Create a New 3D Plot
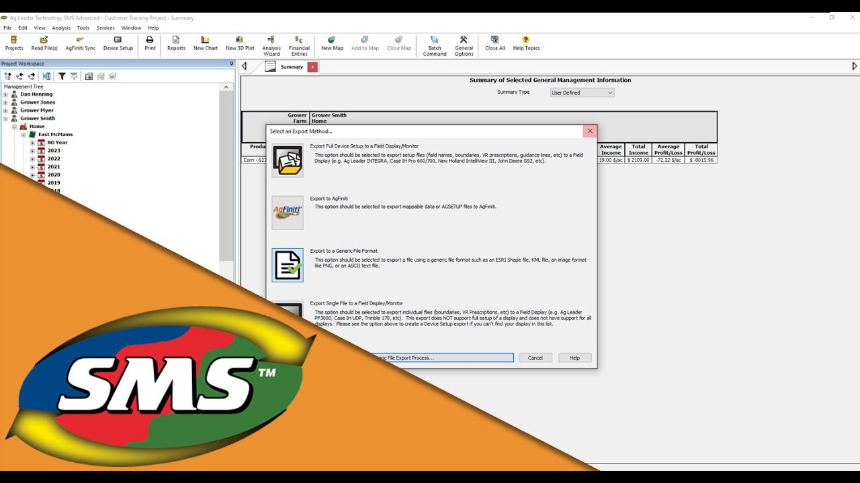860x483 pixels. 240,44
